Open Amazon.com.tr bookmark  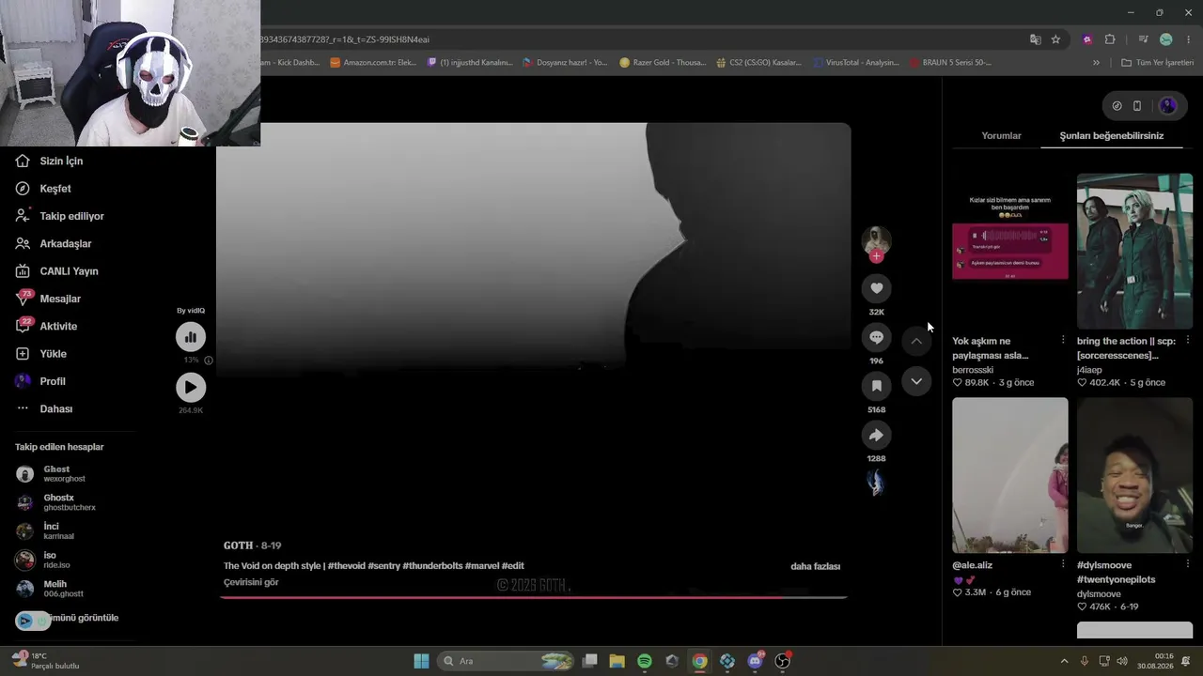[x=372, y=63]
